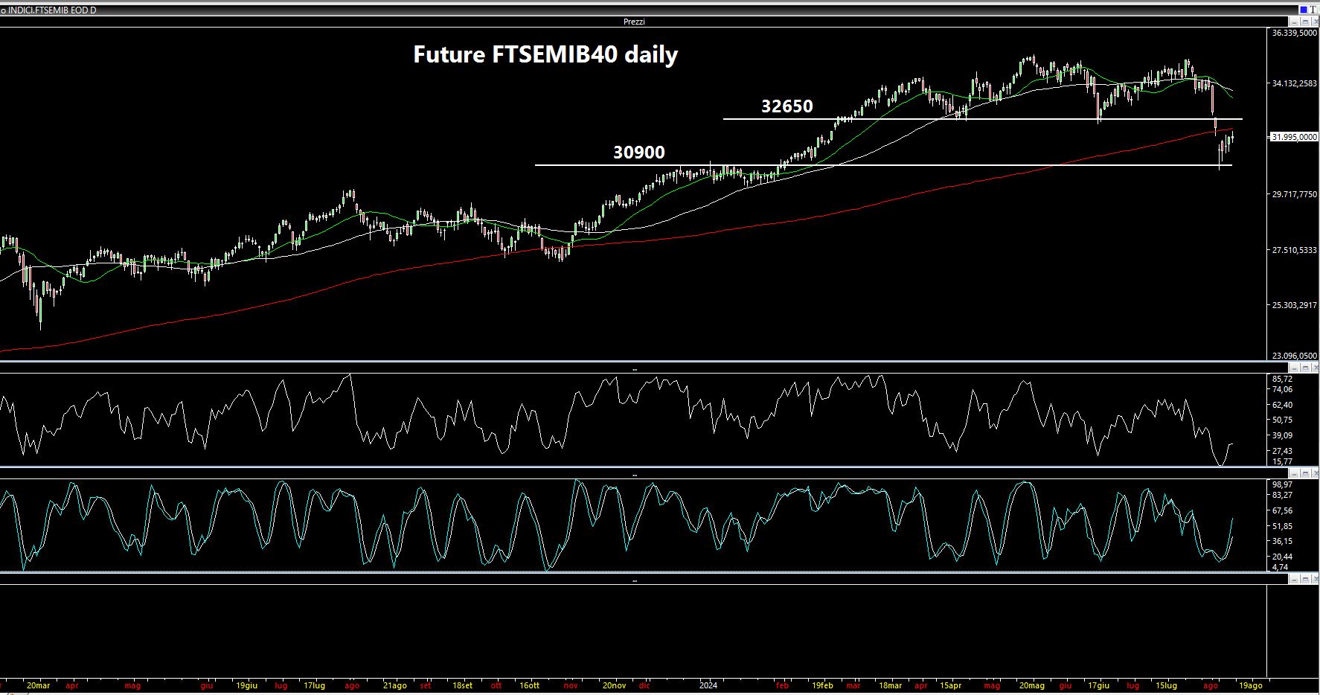Maximize the stochastic oscillator panel

pos(1304,474)
